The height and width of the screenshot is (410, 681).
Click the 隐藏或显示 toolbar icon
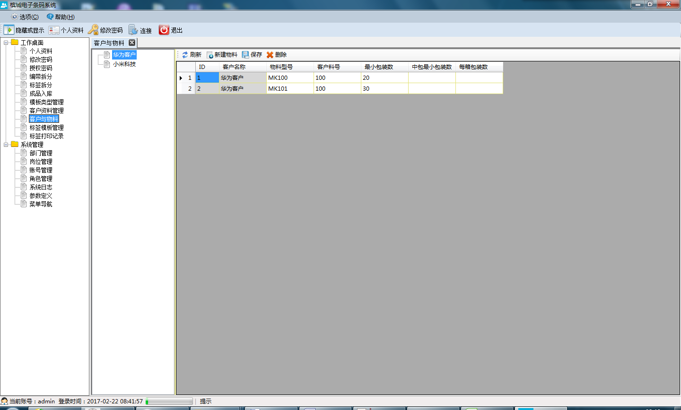point(9,30)
